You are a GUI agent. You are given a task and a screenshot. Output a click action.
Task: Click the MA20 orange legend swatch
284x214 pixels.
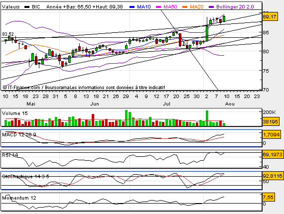pyautogui.click(x=185, y=7)
